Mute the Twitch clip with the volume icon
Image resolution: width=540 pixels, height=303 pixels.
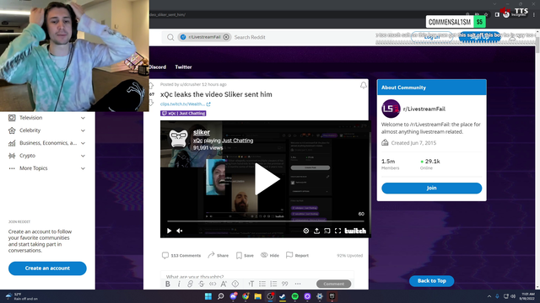tap(180, 231)
